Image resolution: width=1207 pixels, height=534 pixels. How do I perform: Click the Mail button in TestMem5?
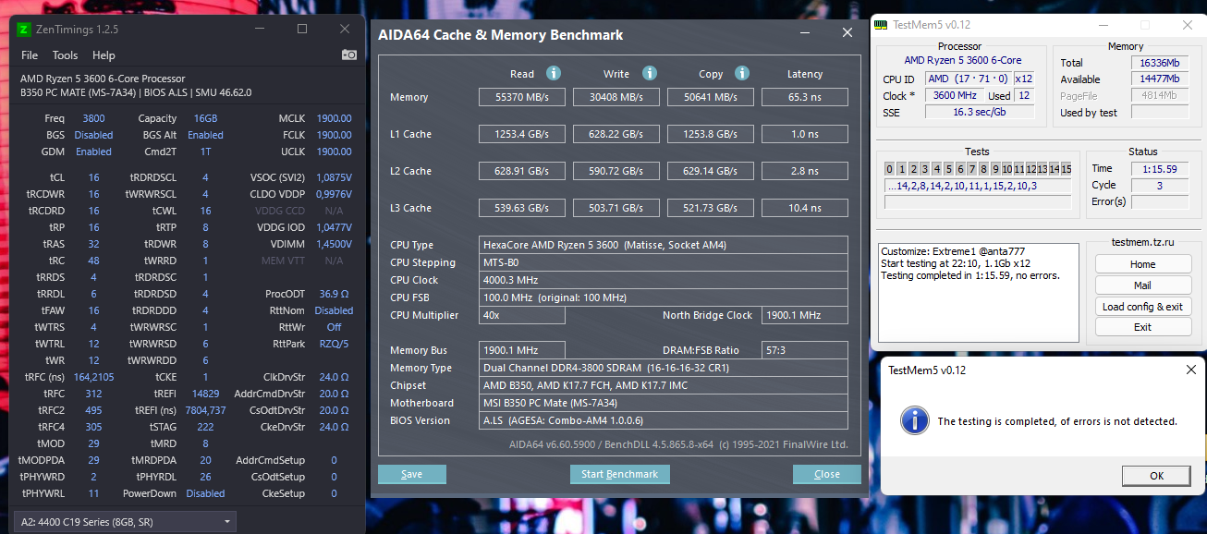point(1142,285)
